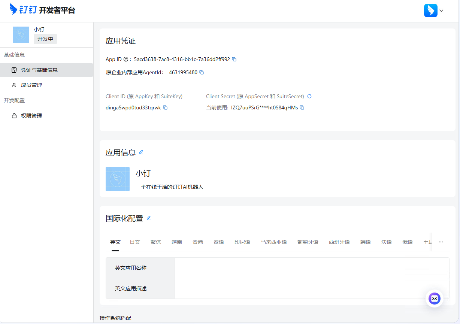The image size is (460, 324).
Task: Switch to the 日文 tab
Action: 135,242
